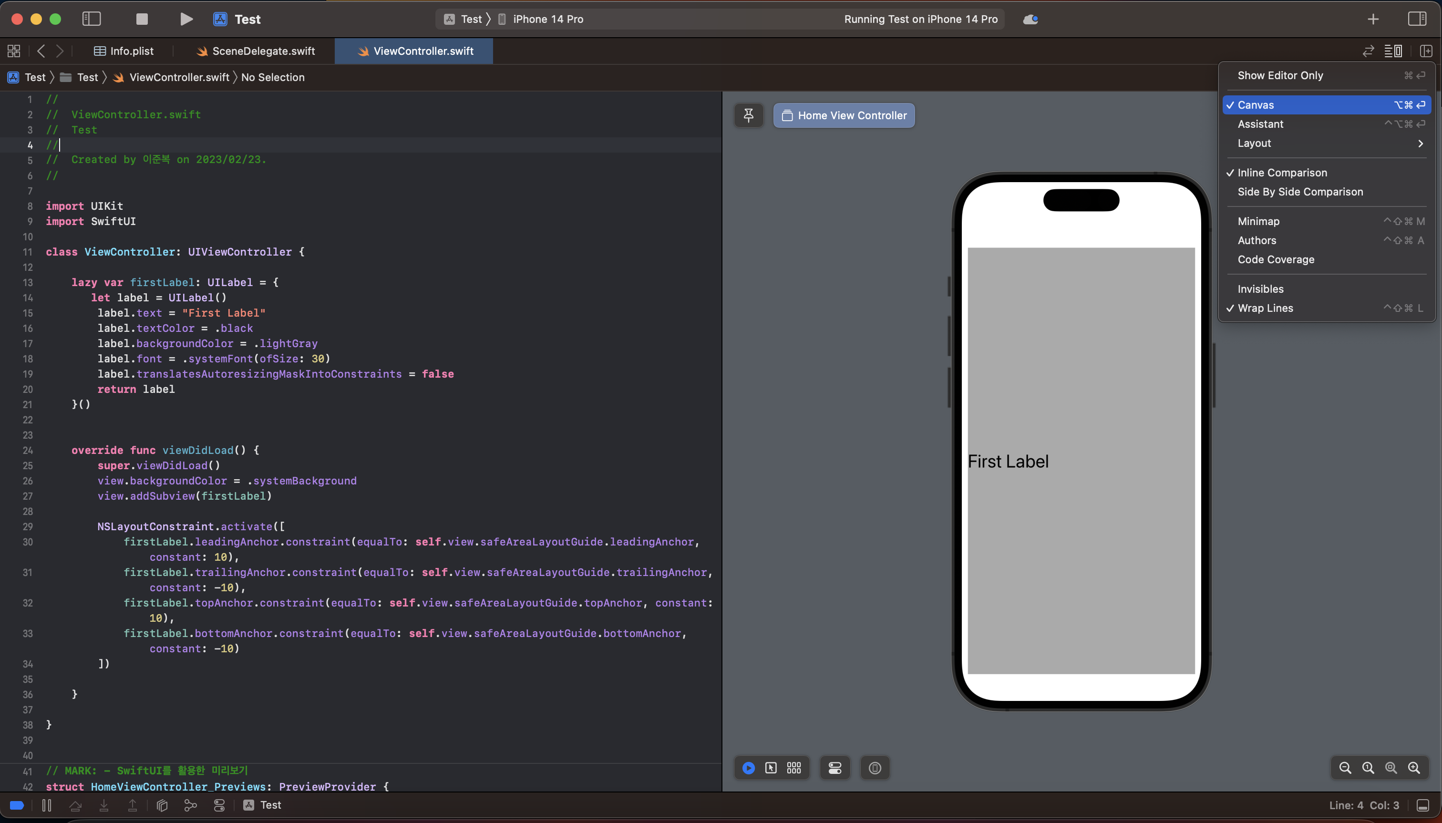Click the Stop button in toolbar
This screenshot has height=823, width=1442.
[x=142, y=19]
